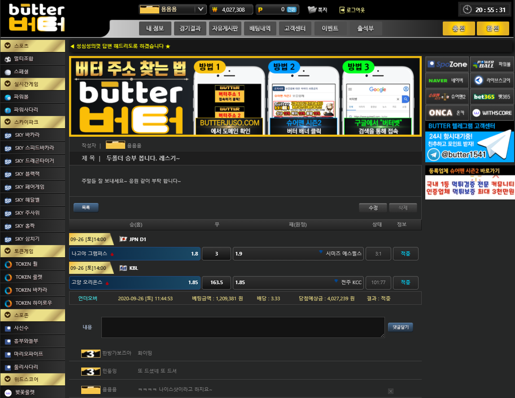Submit comment with 댓글달기 button
The width and height of the screenshot is (515, 398).
click(401, 327)
